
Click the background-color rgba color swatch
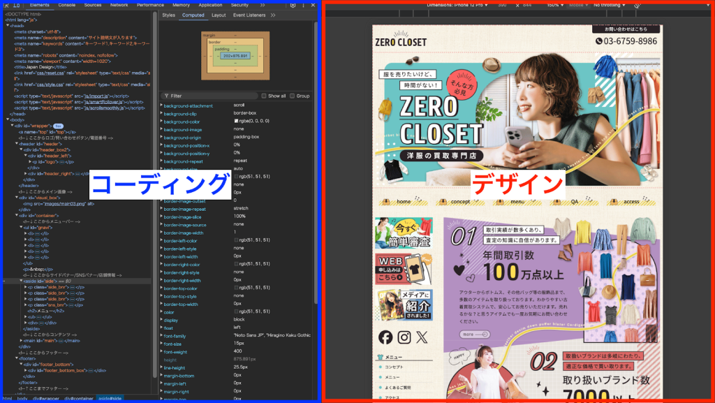tap(236, 122)
